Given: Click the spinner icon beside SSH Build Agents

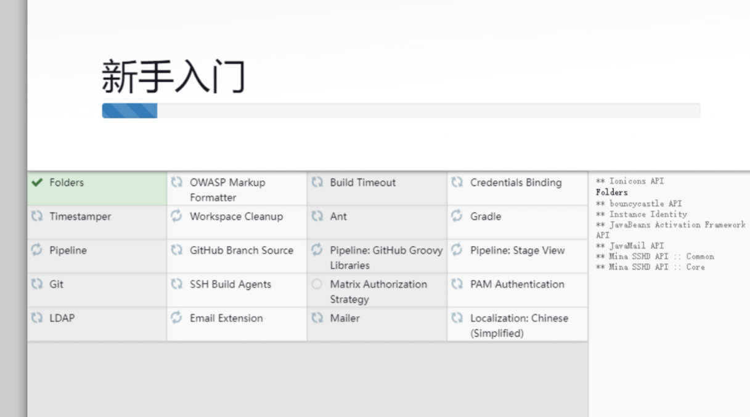Looking at the screenshot, I should click(177, 284).
